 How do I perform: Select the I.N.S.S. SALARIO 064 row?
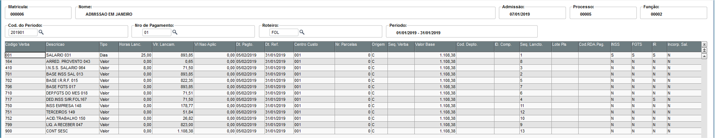(x=353, y=68)
